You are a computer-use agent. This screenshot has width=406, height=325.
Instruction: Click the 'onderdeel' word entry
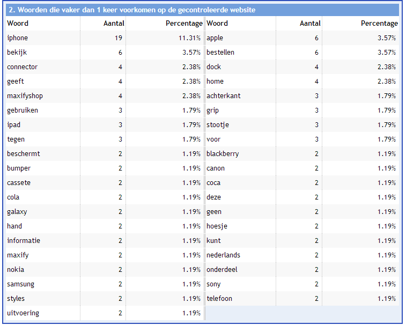(222, 270)
